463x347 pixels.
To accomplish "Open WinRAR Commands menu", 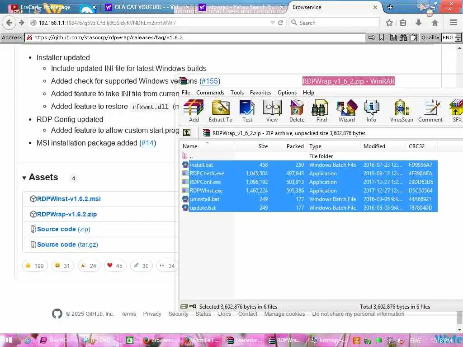I will pos(210,92).
